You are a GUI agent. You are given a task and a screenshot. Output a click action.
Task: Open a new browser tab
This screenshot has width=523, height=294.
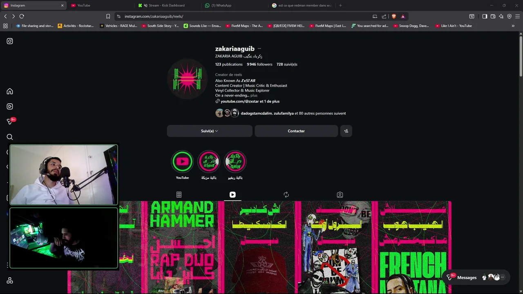340,5
